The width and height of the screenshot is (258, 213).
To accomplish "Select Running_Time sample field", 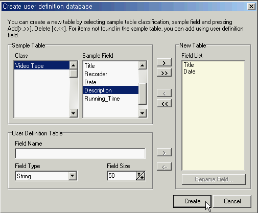I will click(111, 99).
